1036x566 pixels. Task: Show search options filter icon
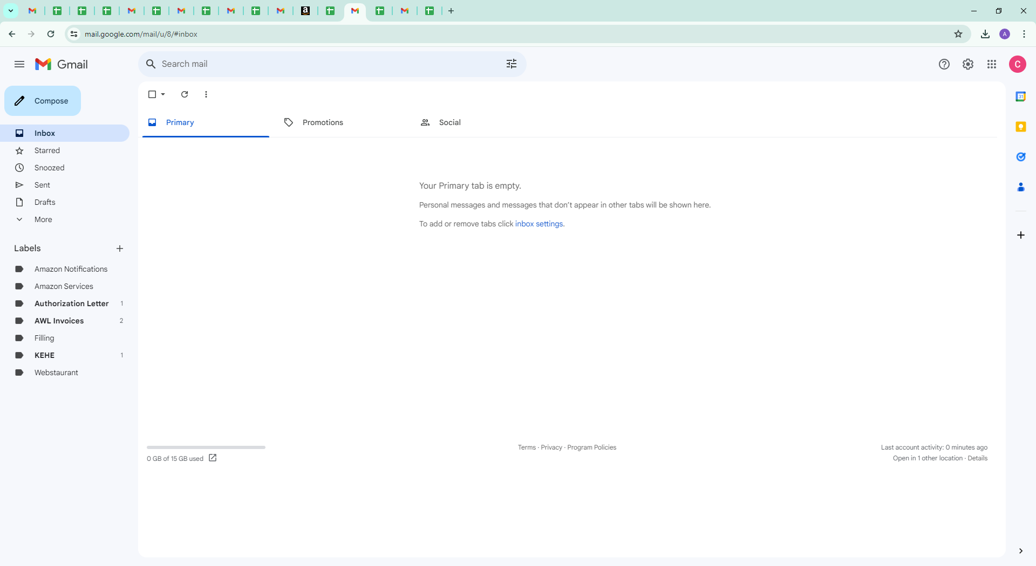pyautogui.click(x=512, y=64)
